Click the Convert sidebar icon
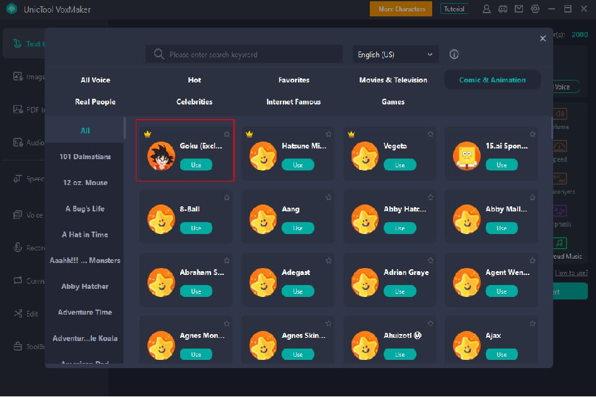This screenshot has height=397, width=596. 18,281
